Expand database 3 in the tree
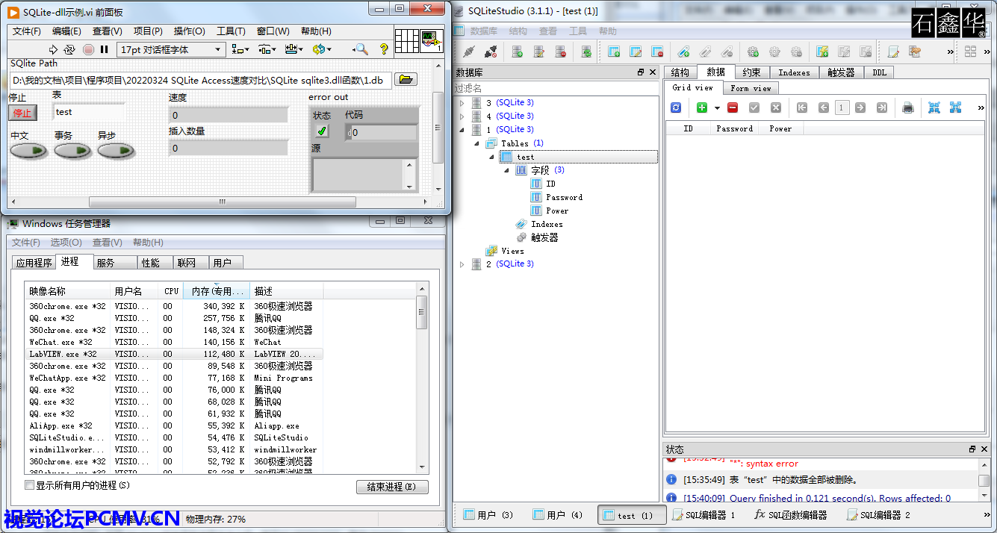997x533 pixels. tap(462, 103)
